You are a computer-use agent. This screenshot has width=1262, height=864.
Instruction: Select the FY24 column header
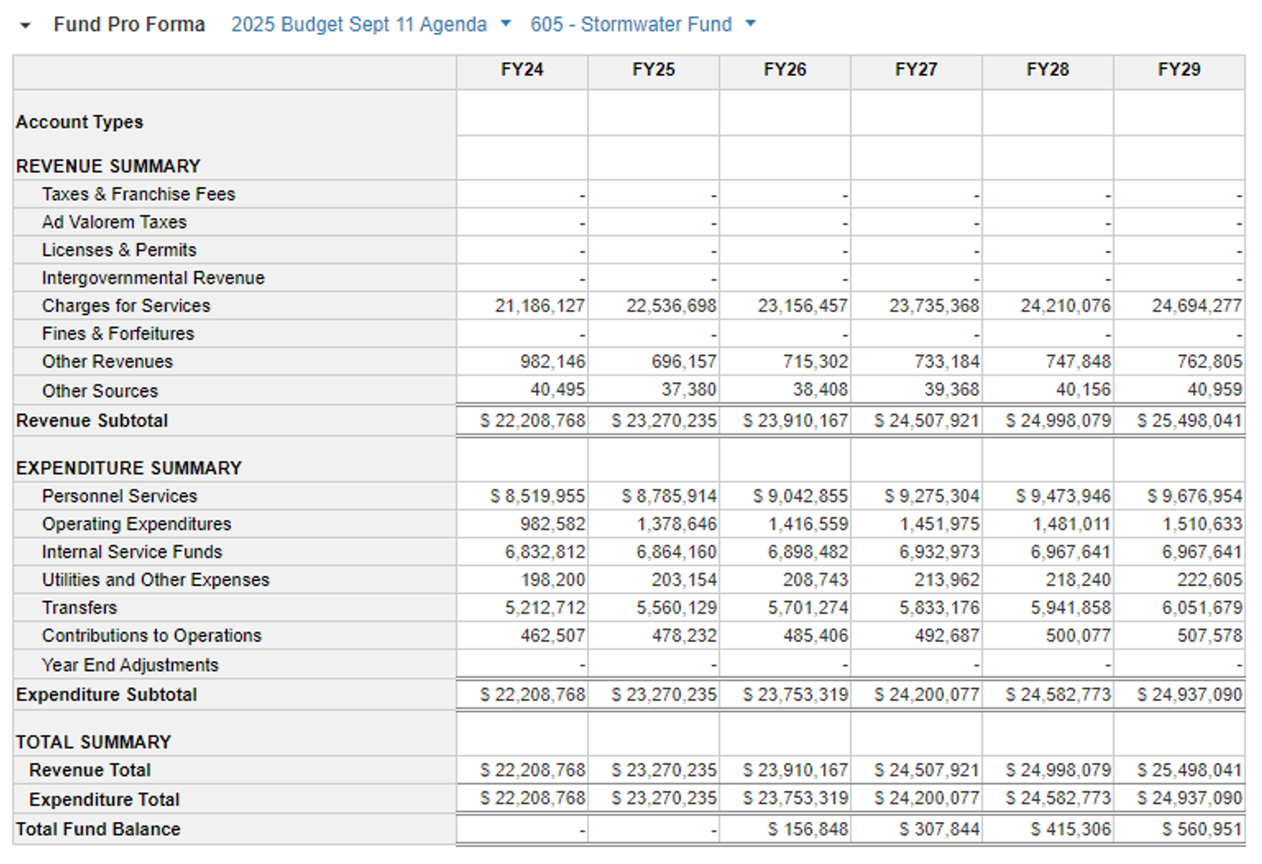coord(522,70)
